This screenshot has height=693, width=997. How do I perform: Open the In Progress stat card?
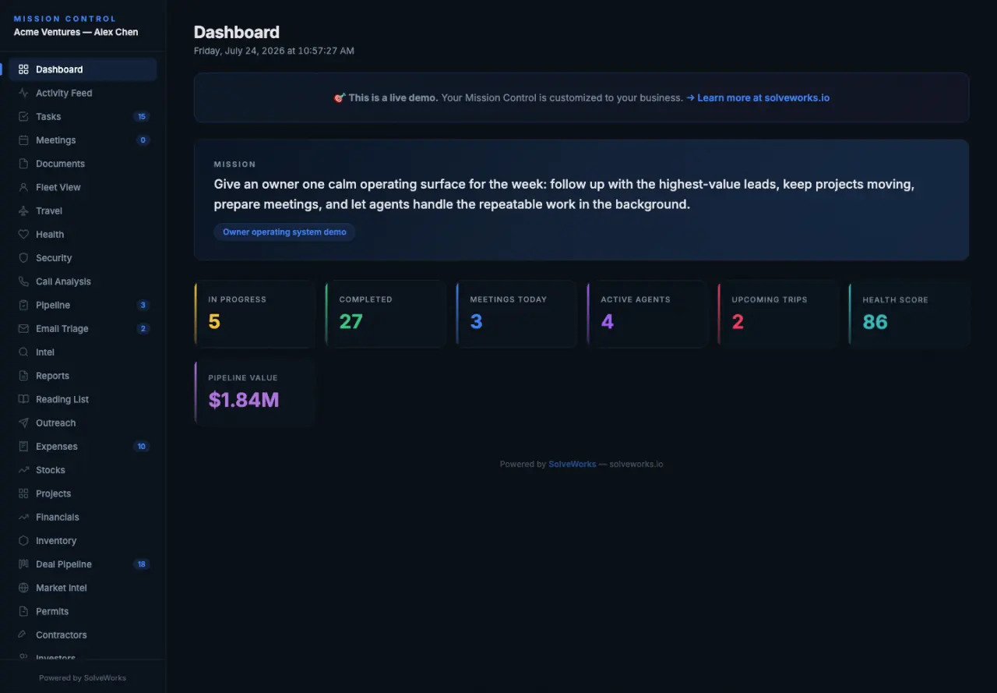coord(255,313)
